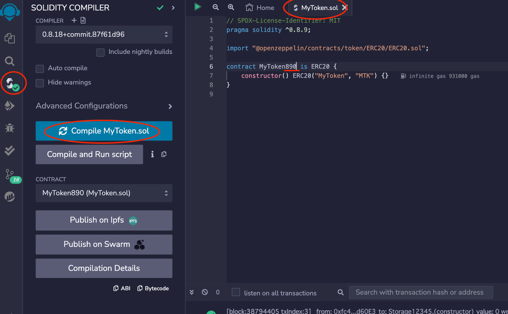Click line number 9 in gutter
The height and width of the screenshot is (314, 508).
point(211,94)
